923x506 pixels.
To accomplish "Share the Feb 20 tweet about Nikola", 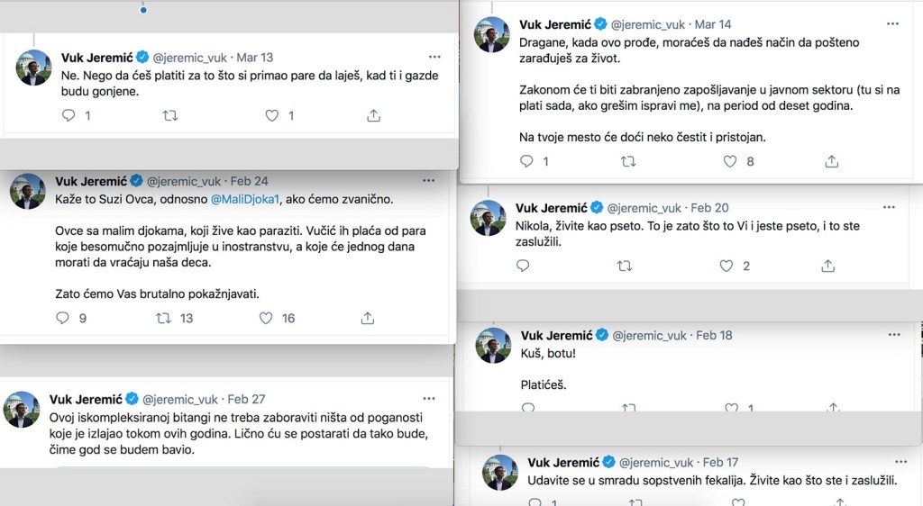I will (x=827, y=266).
